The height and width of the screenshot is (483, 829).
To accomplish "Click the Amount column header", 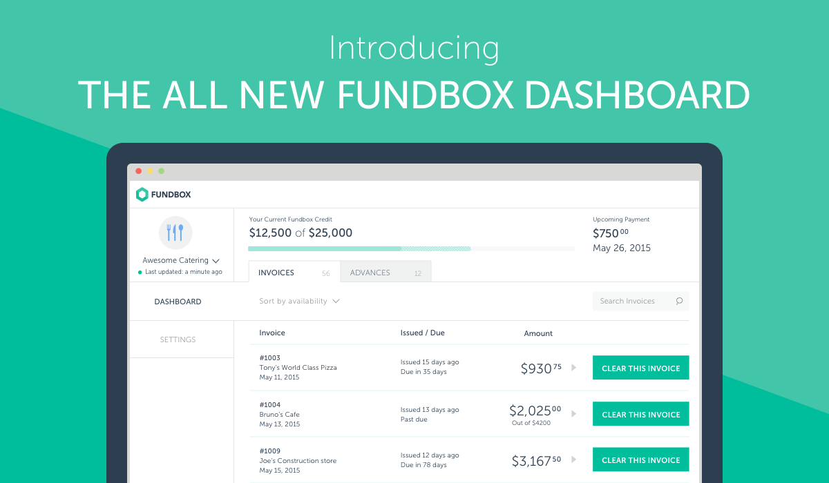I will 538,333.
